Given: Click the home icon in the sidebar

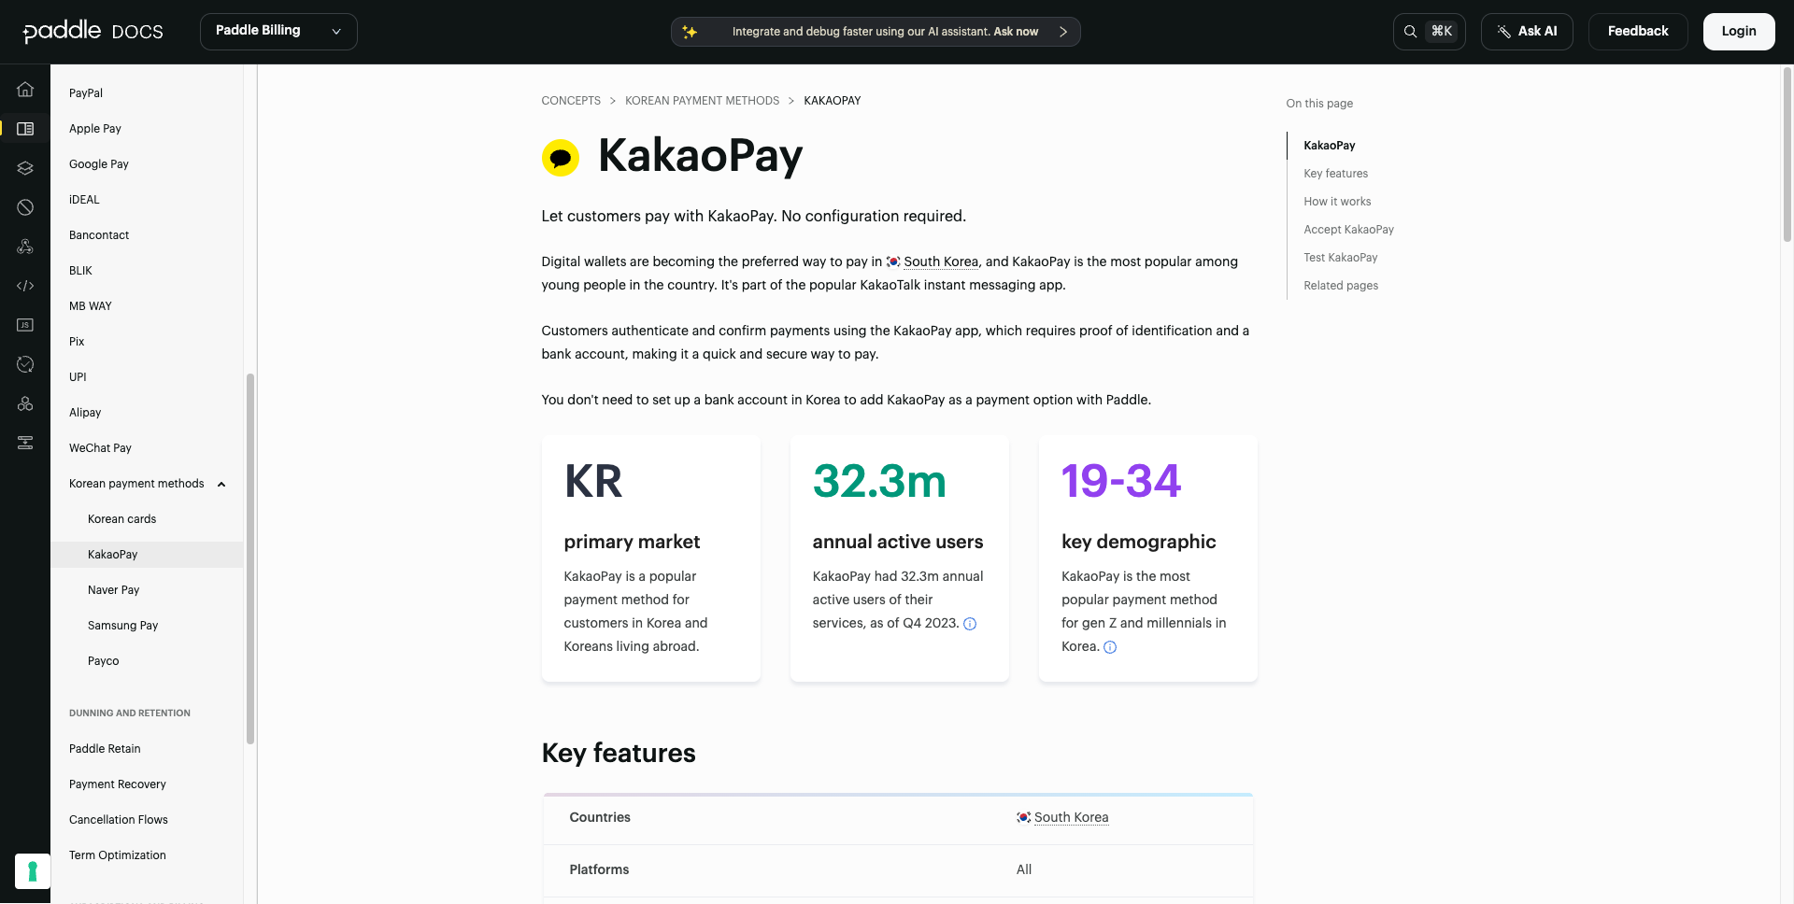Looking at the screenshot, I should pyautogui.click(x=25, y=90).
